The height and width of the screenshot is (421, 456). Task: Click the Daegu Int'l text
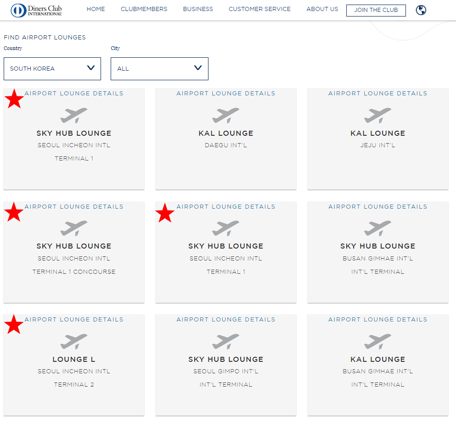[226, 145]
